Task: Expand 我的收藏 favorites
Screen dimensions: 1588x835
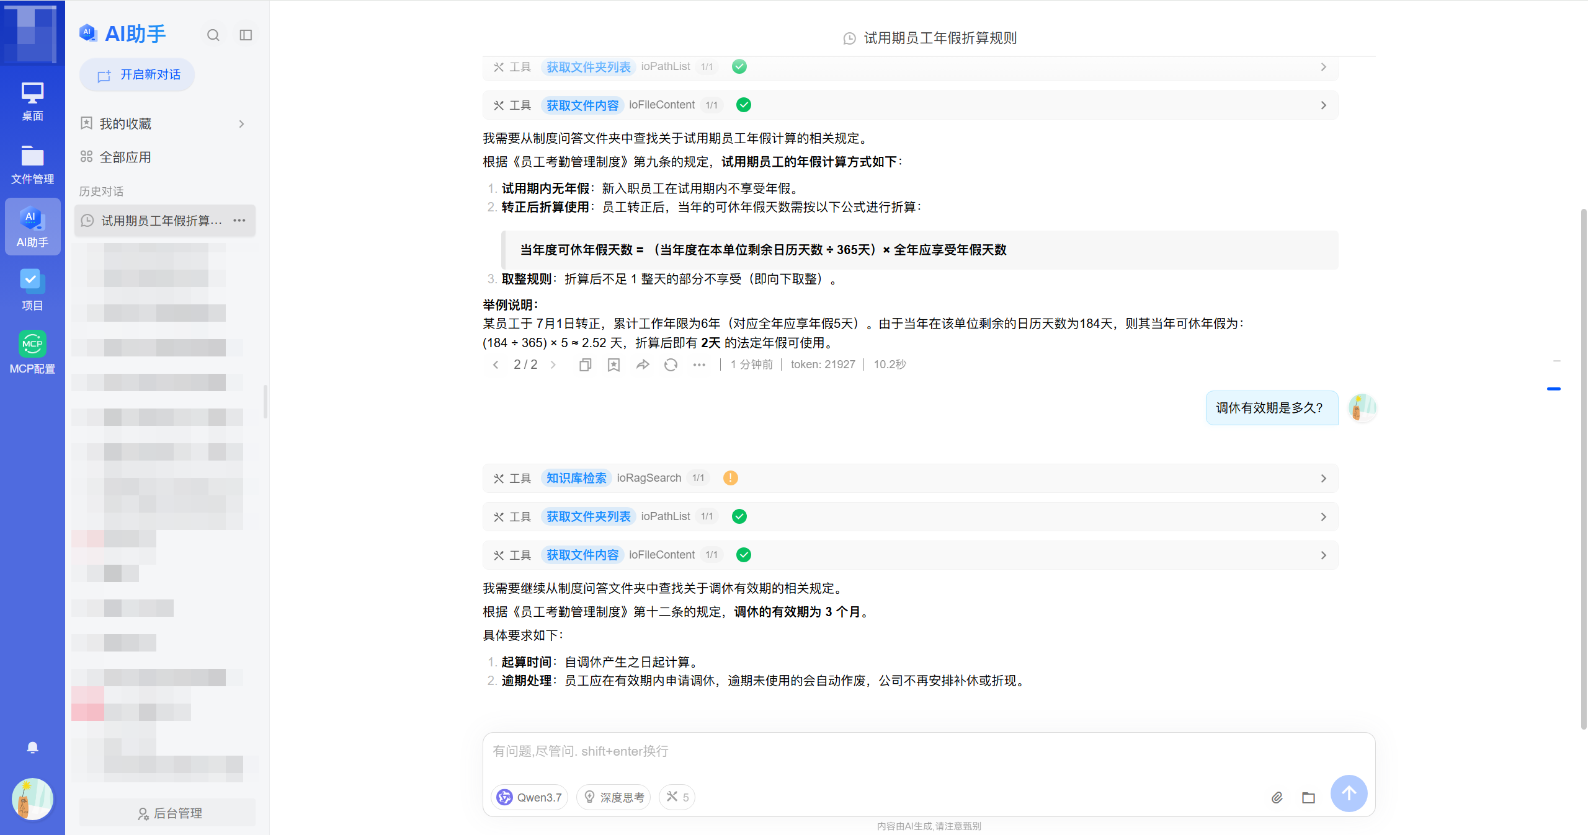Action: (164, 123)
